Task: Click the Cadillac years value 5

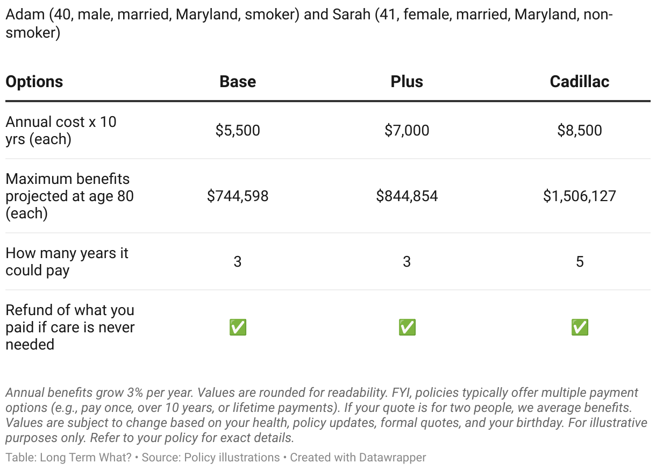Action: 580,262
